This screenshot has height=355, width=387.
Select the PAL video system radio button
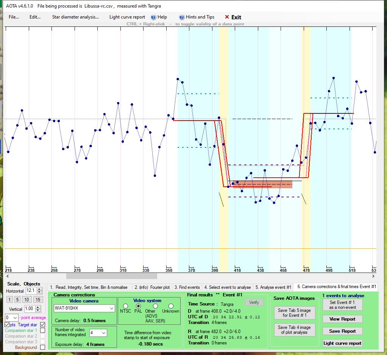pyautogui.click(x=139, y=306)
